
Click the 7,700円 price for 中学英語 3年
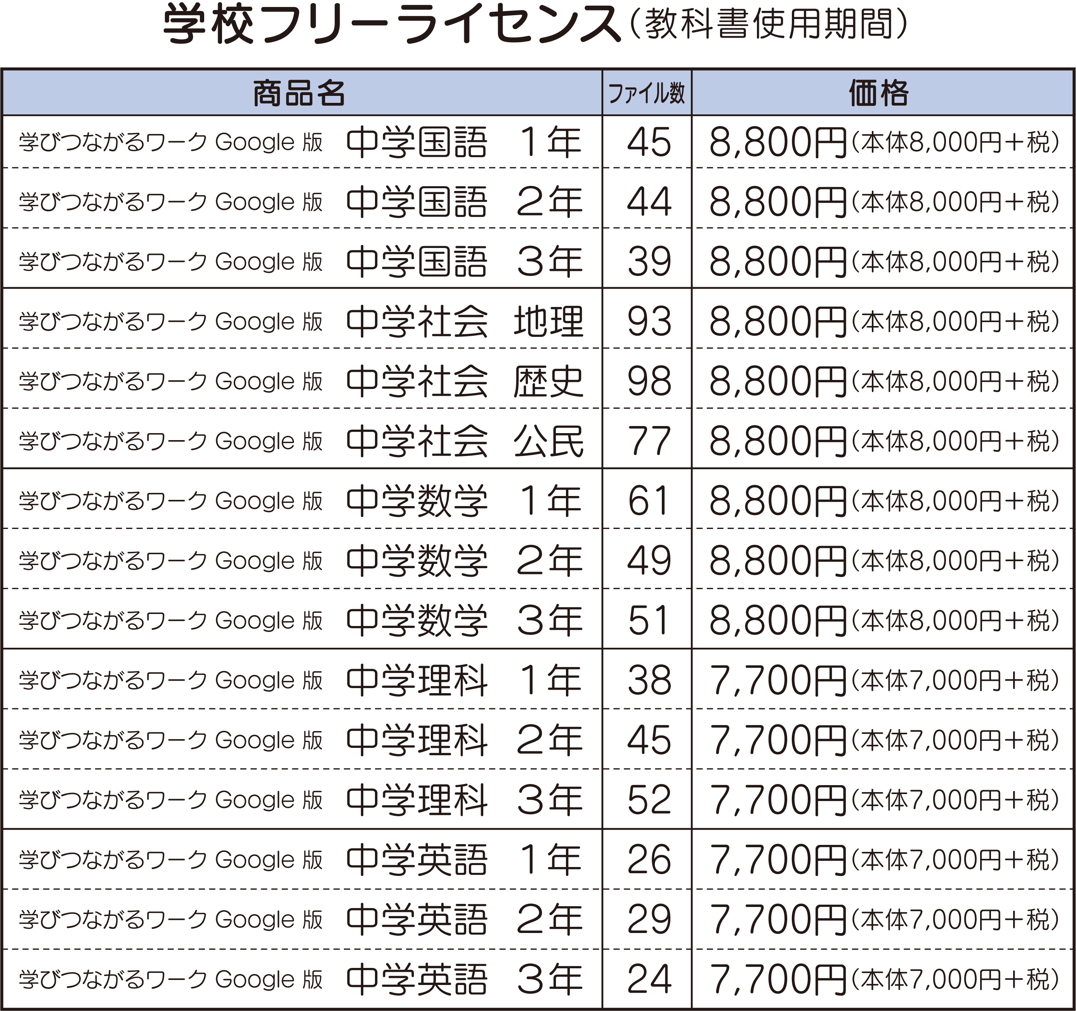[778, 980]
